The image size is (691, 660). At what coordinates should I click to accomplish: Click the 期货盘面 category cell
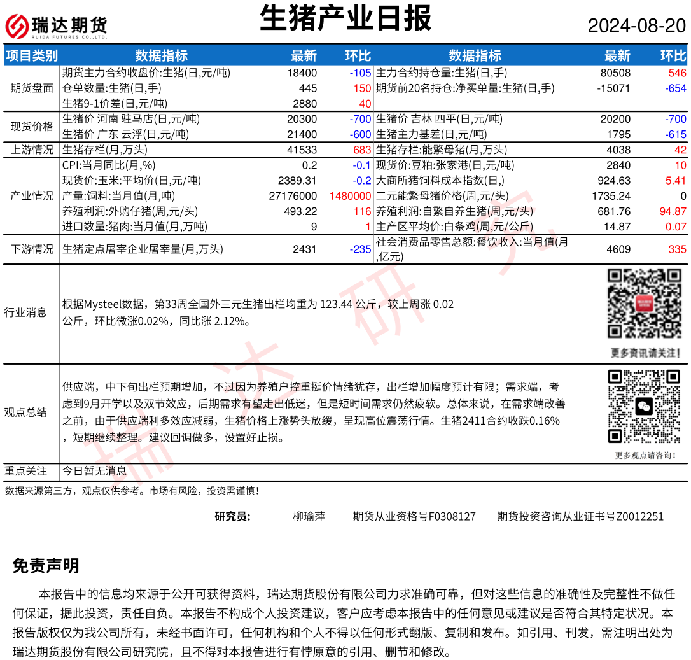click(32, 88)
